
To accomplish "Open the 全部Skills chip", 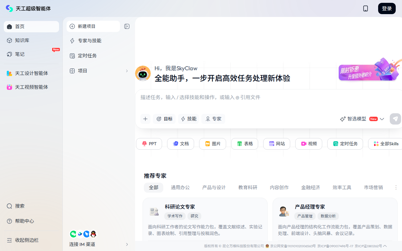I will click(x=386, y=144).
